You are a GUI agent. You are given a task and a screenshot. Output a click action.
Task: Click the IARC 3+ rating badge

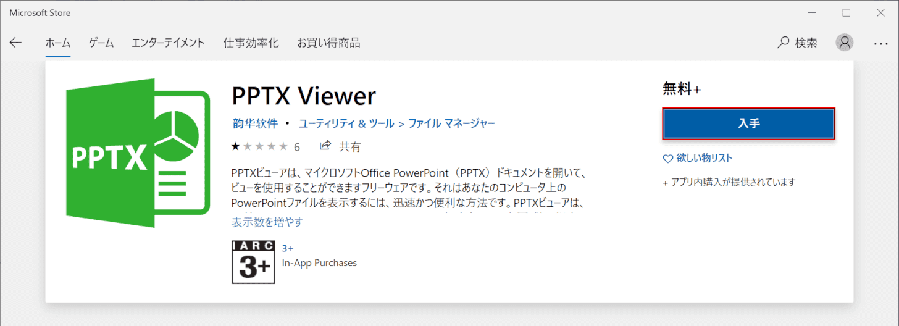tap(252, 262)
